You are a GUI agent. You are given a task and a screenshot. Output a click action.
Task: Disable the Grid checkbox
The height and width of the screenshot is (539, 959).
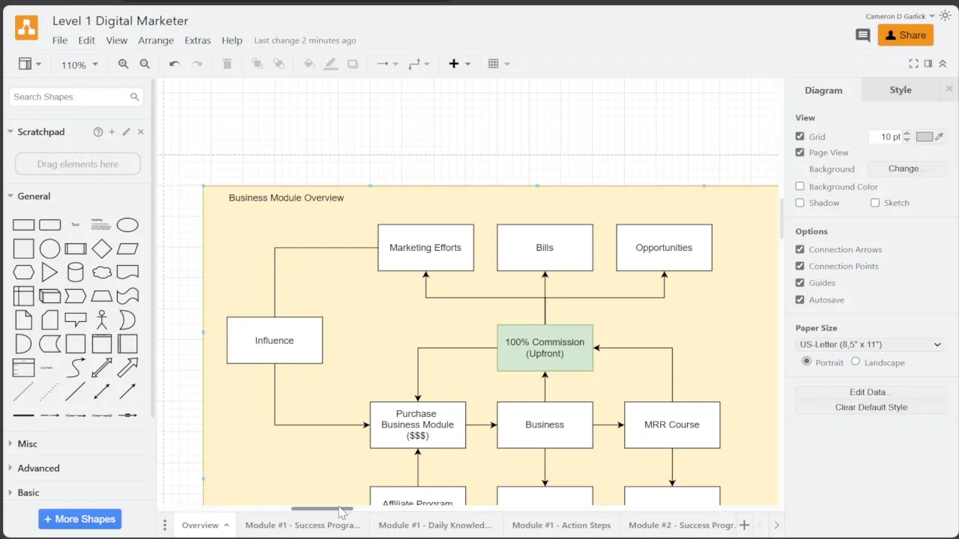tap(799, 136)
